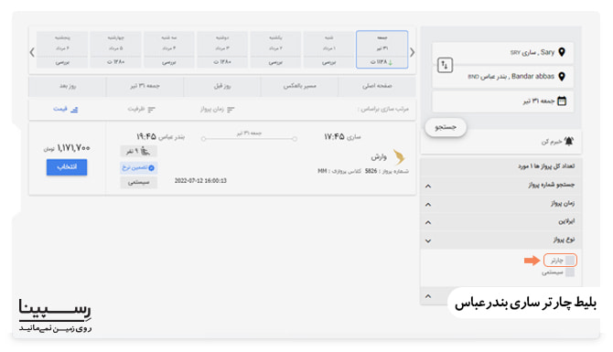This screenshot has height=352, width=613.
Task: Click the blue انتخاب select button
Action: pos(67,166)
